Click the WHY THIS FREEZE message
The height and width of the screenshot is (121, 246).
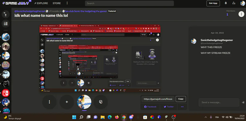211,47
